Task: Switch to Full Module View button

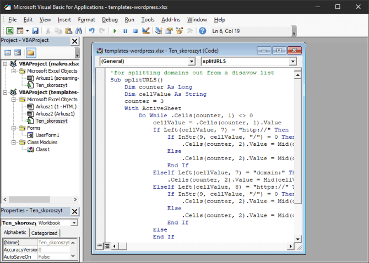Action: [x=107, y=245]
